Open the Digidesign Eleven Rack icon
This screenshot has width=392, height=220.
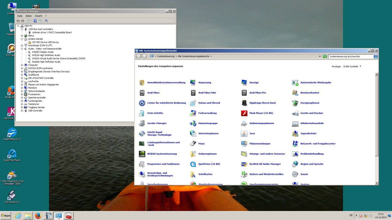pyautogui.click(x=244, y=103)
